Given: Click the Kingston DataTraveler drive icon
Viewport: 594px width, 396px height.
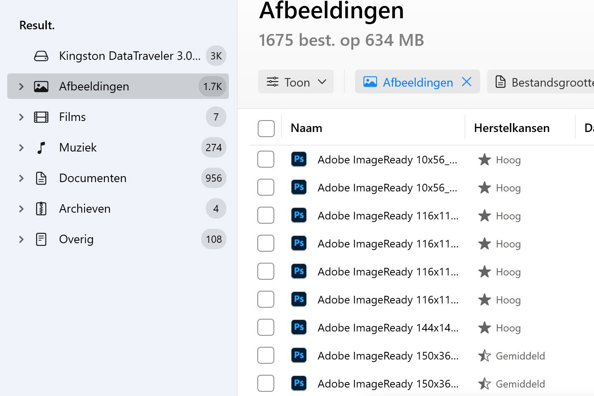Looking at the screenshot, I should (41, 56).
